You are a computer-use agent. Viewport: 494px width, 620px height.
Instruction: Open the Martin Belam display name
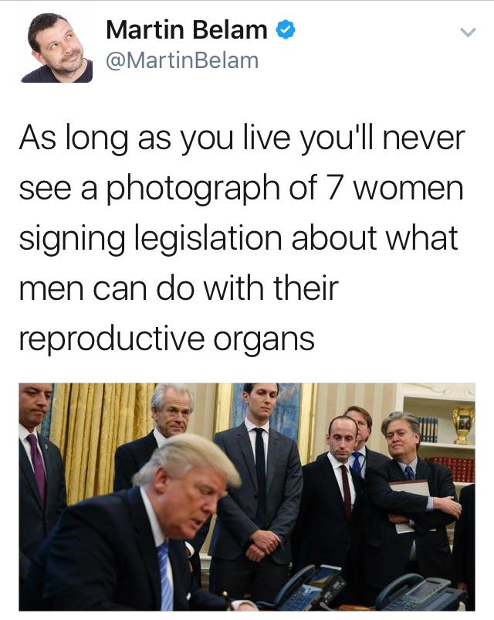[x=187, y=30]
